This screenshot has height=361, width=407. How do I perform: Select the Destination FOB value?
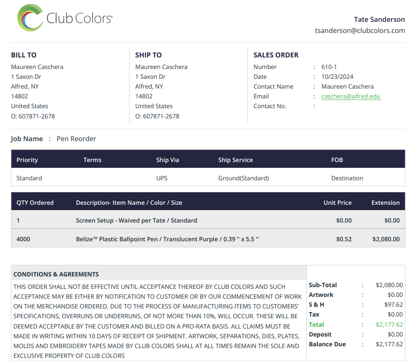tap(347, 178)
